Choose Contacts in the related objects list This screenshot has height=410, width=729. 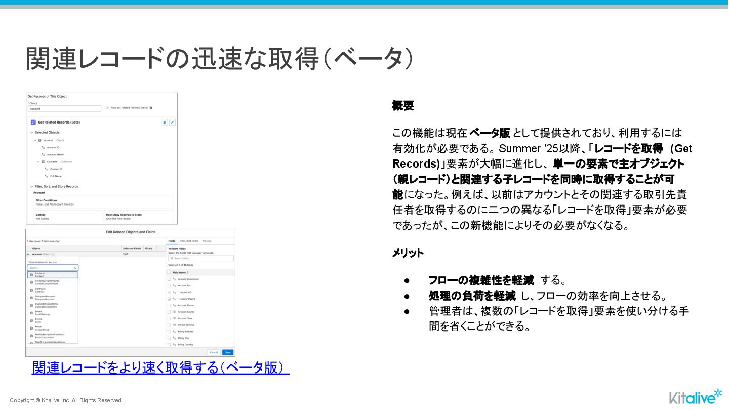tap(53, 275)
